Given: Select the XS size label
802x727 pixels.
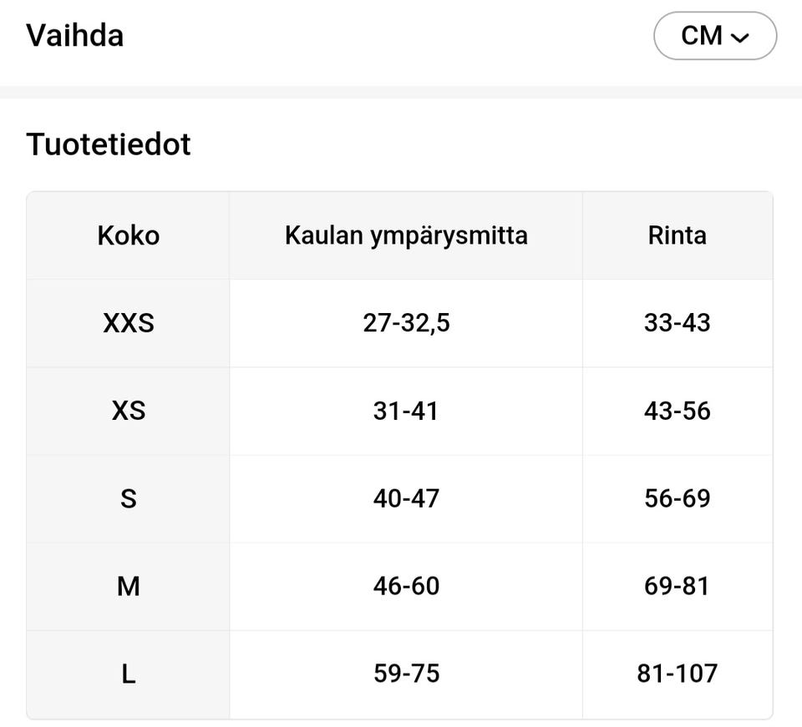Looking at the screenshot, I should (x=128, y=410).
